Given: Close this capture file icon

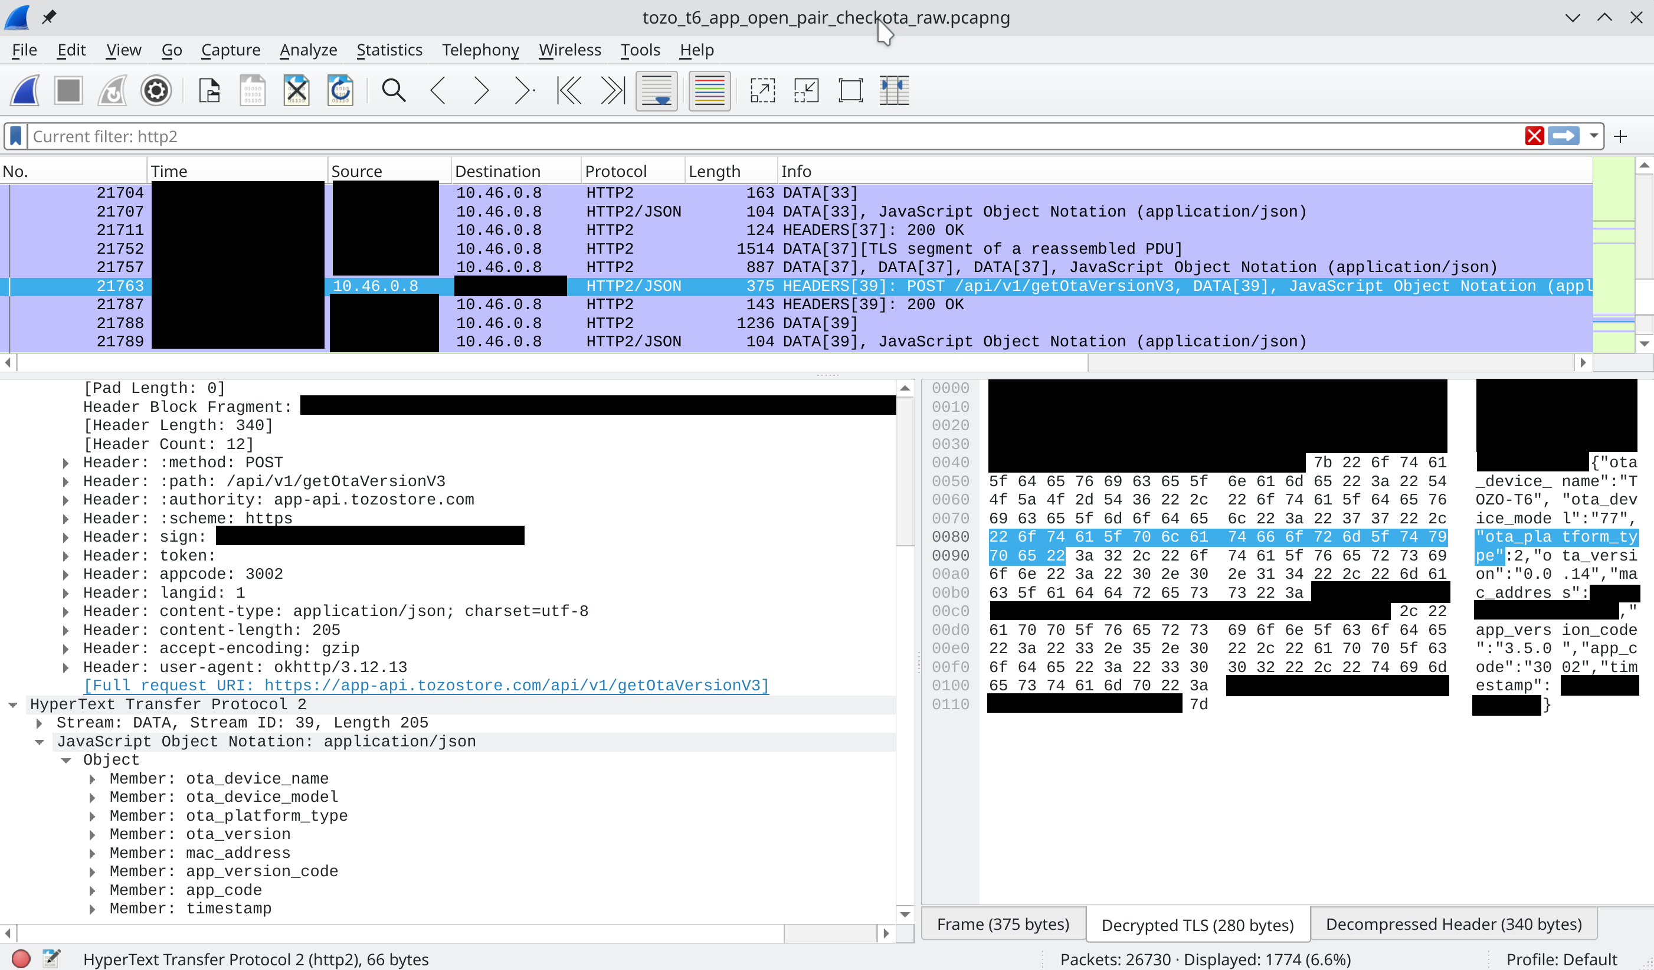Looking at the screenshot, I should pyautogui.click(x=297, y=90).
